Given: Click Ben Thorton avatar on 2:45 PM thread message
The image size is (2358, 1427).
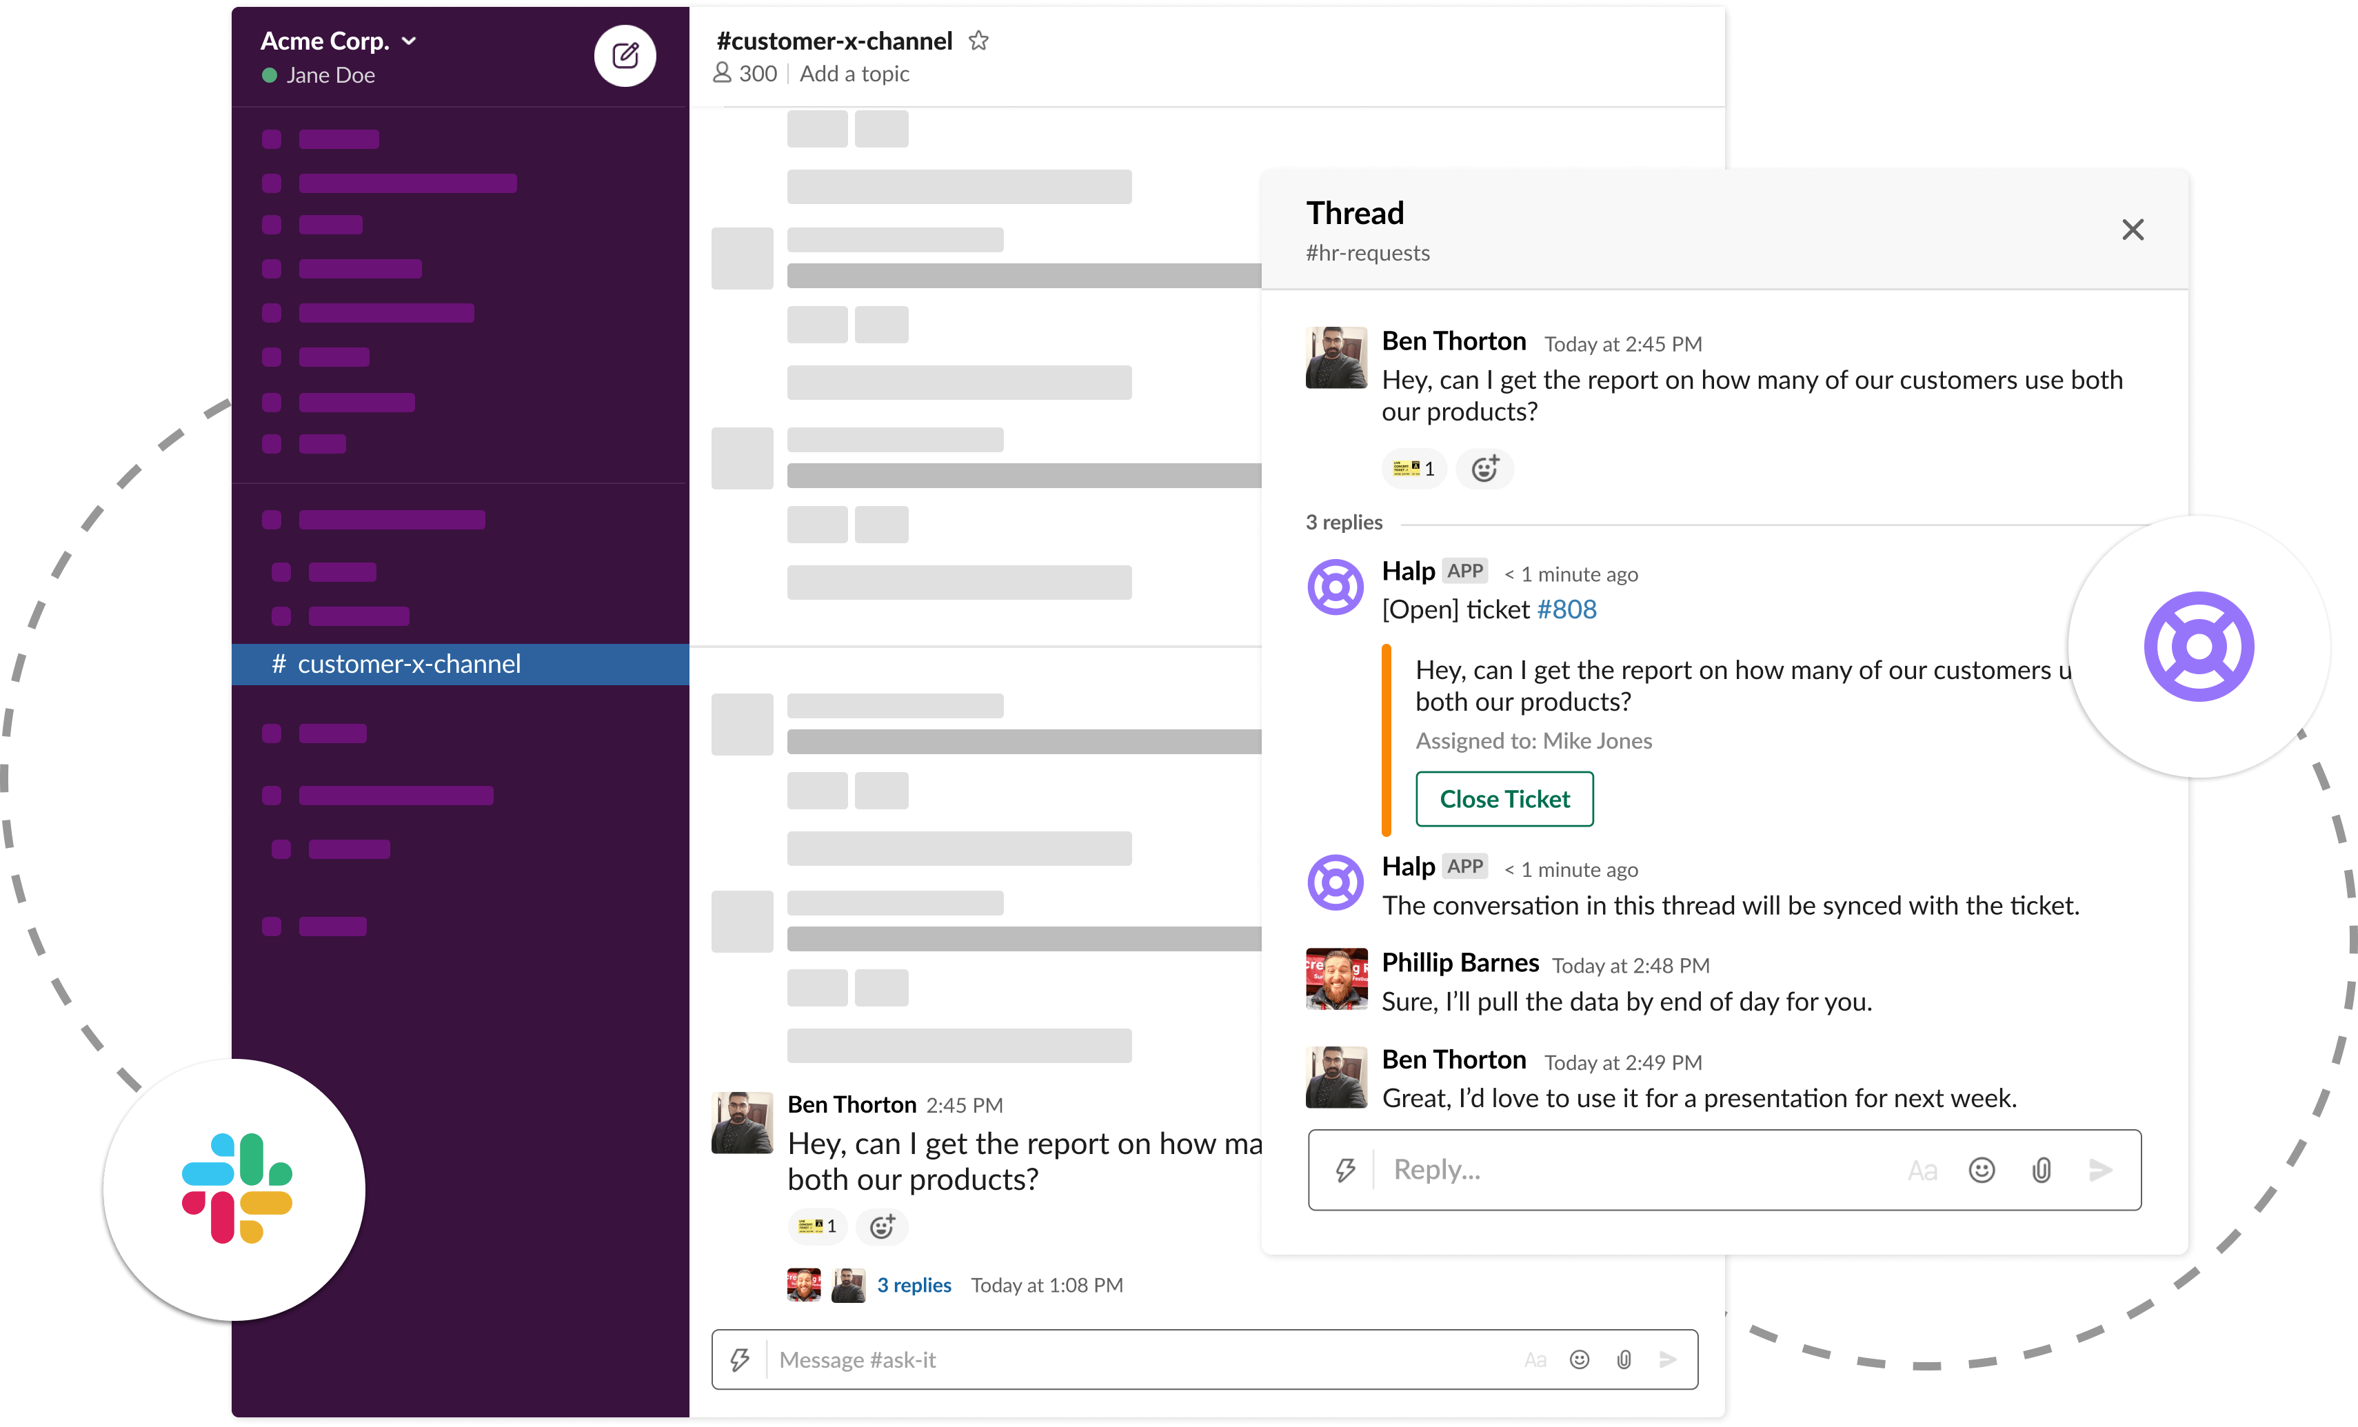Looking at the screenshot, I should pos(1336,358).
